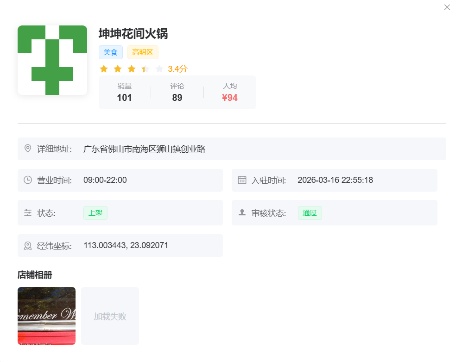
Task: Expand the 销量 statistic entry
Action: coord(124,92)
